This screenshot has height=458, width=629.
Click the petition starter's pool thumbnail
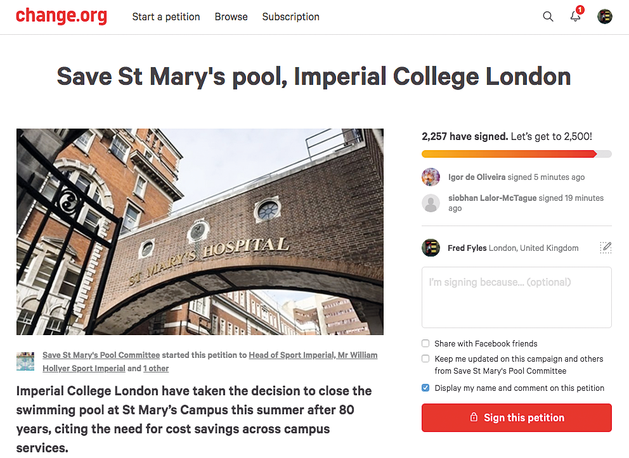(25, 362)
